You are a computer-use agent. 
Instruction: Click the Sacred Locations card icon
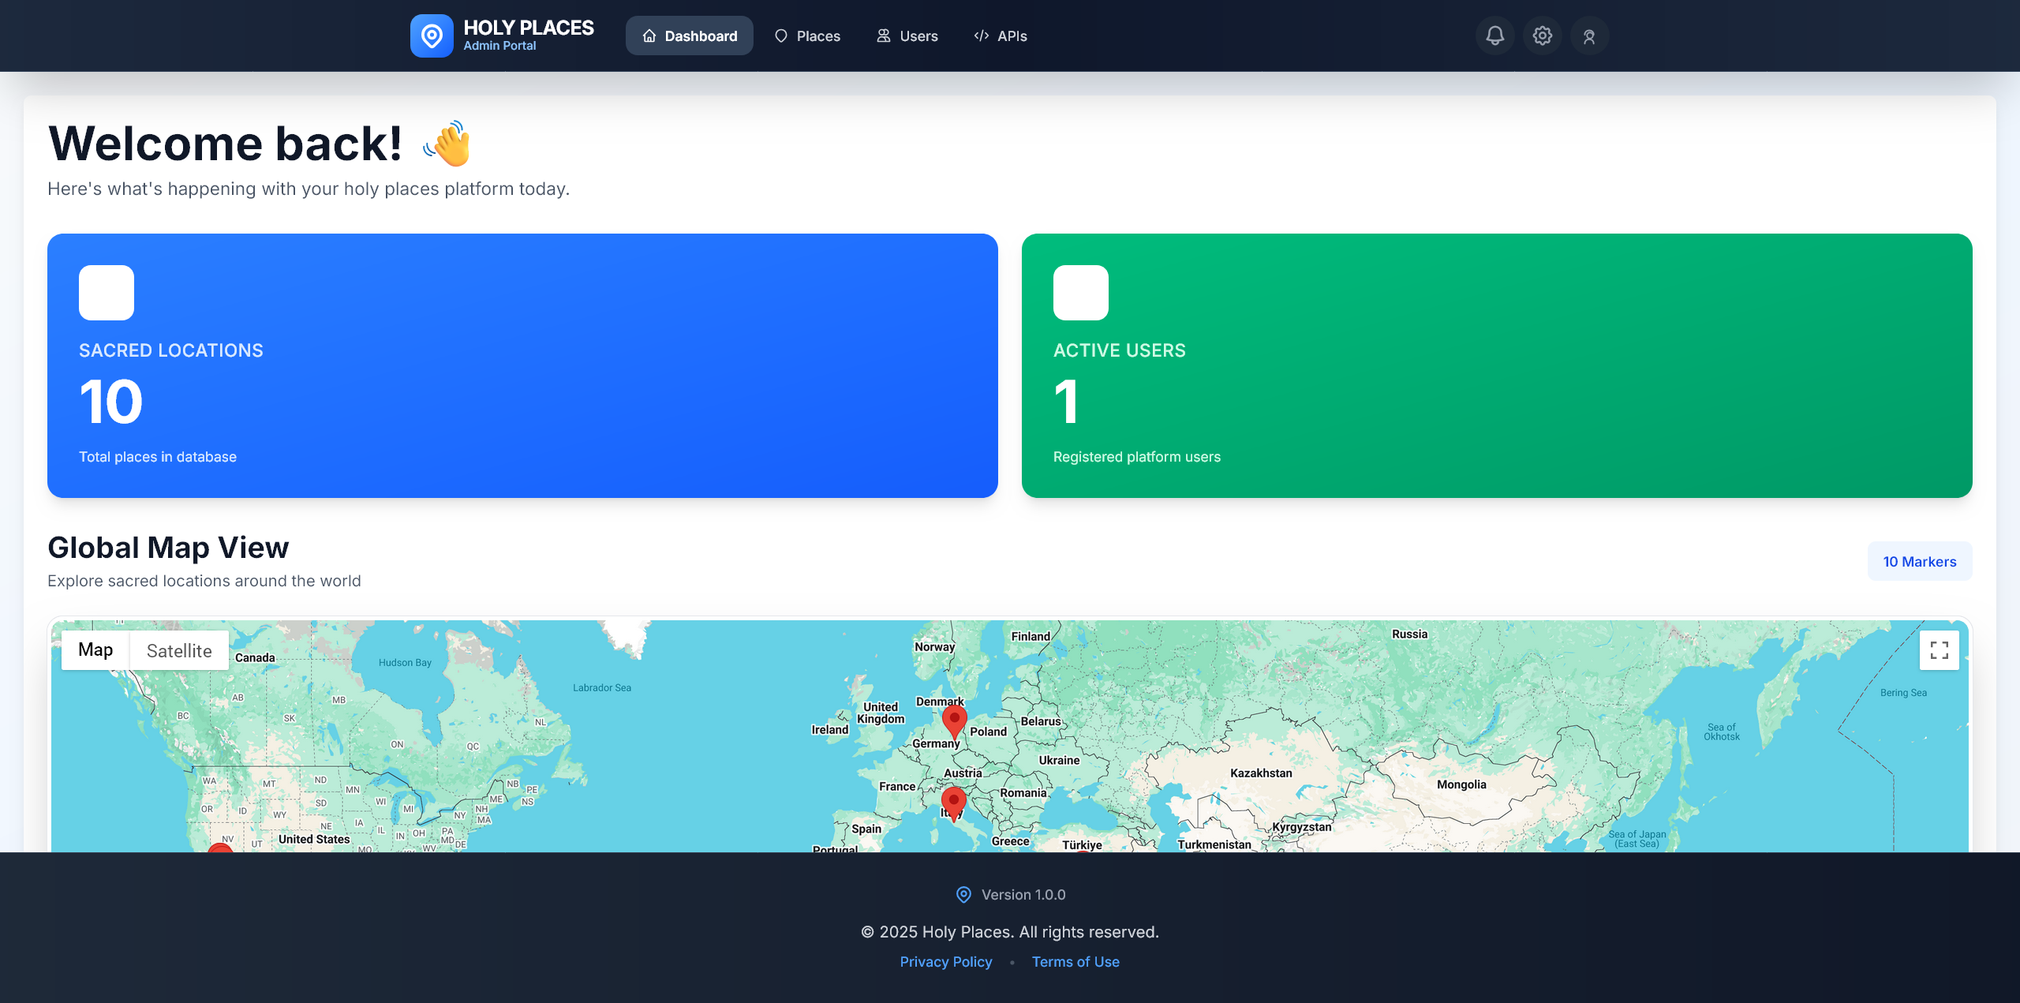[x=107, y=293]
